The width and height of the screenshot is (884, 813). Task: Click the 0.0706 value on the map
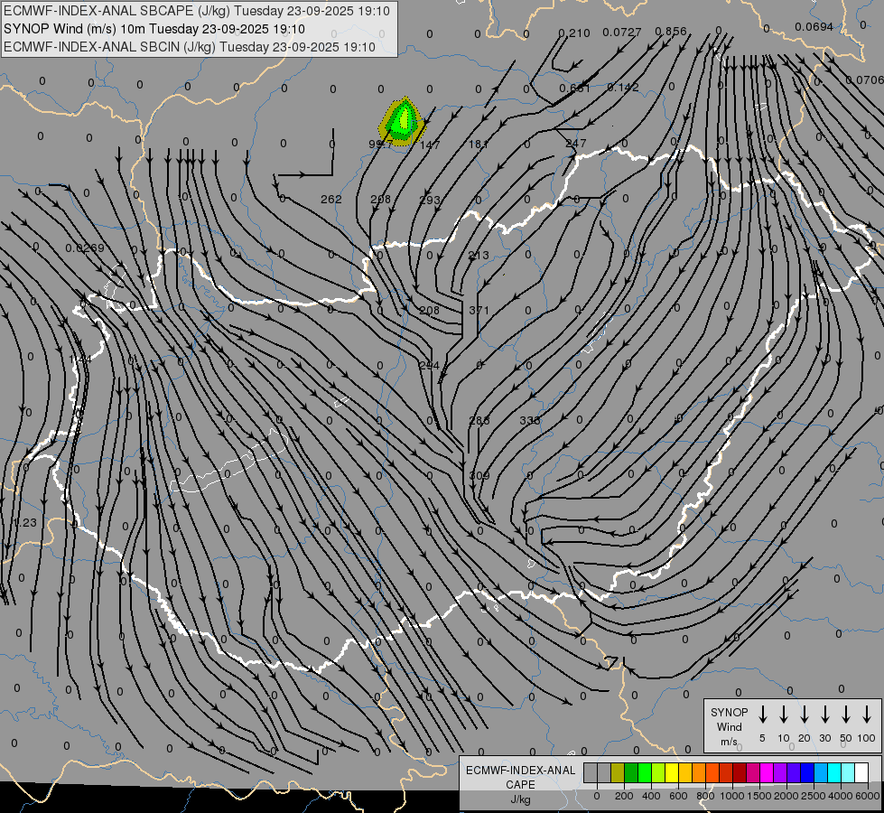(865, 80)
